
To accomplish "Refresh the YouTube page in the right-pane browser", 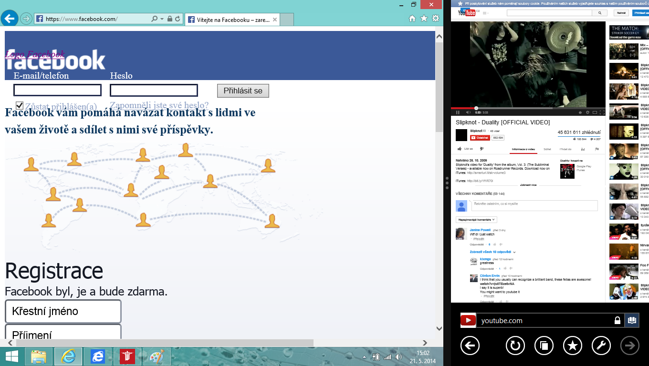I will click(x=515, y=346).
